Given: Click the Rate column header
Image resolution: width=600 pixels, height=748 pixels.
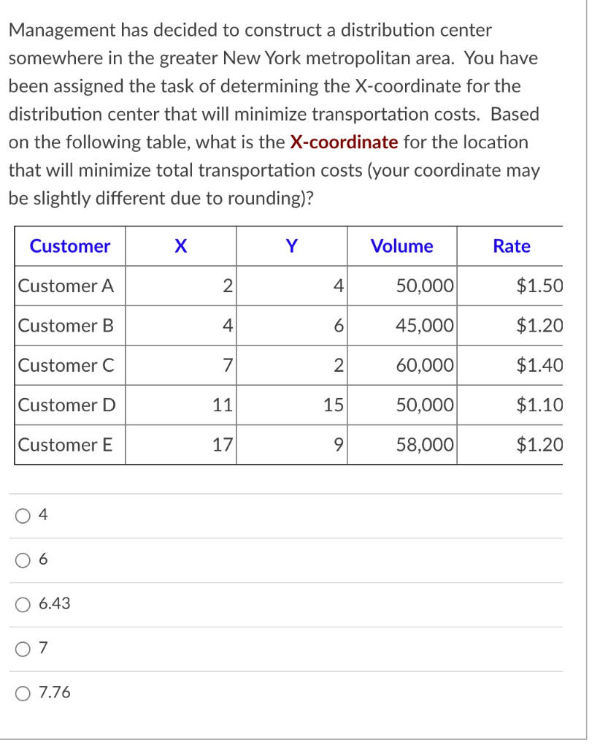Looking at the screenshot, I should [510, 246].
